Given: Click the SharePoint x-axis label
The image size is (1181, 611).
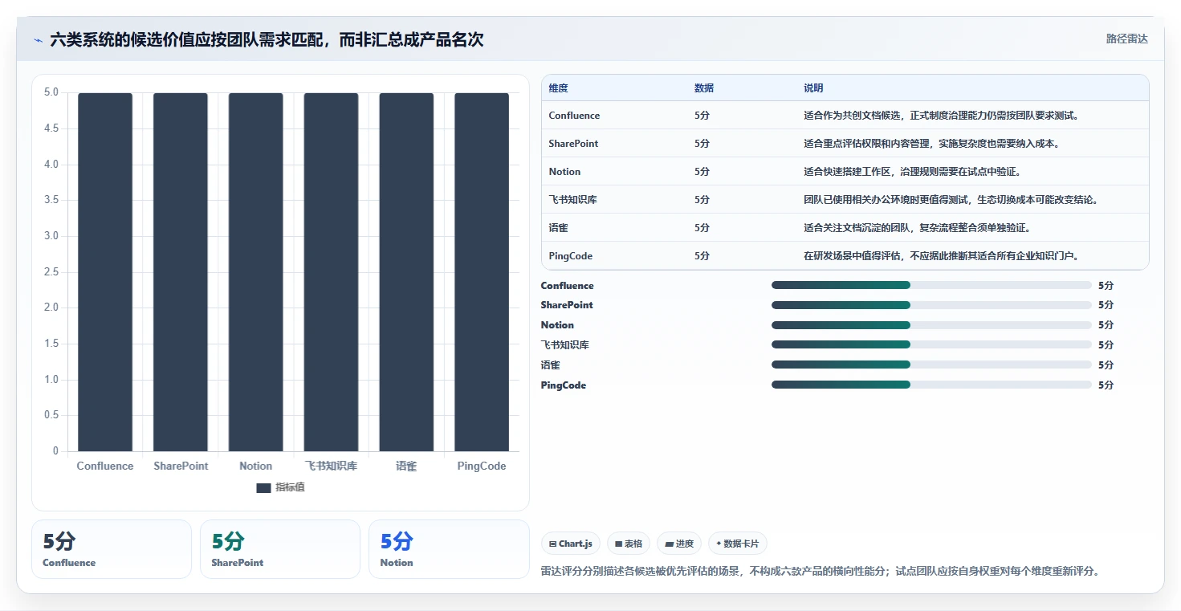Looking at the screenshot, I should tap(181, 466).
